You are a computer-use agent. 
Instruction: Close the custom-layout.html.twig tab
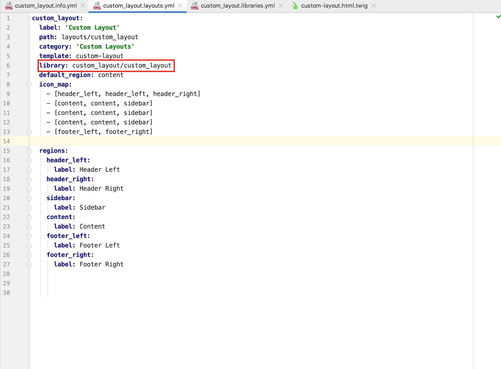[374, 6]
